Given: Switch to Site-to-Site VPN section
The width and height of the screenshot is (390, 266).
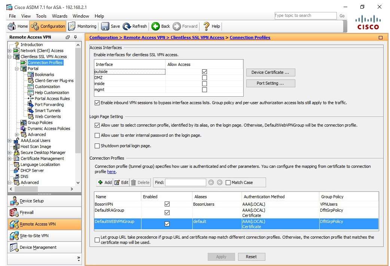Looking at the screenshot, I should pyautogui.click(x=44, y=236).
